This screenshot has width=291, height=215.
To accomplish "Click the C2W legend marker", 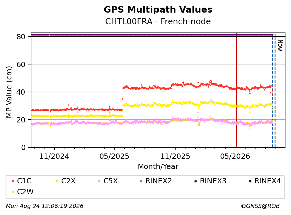I will pyautogui.click(x=13, y=192).
